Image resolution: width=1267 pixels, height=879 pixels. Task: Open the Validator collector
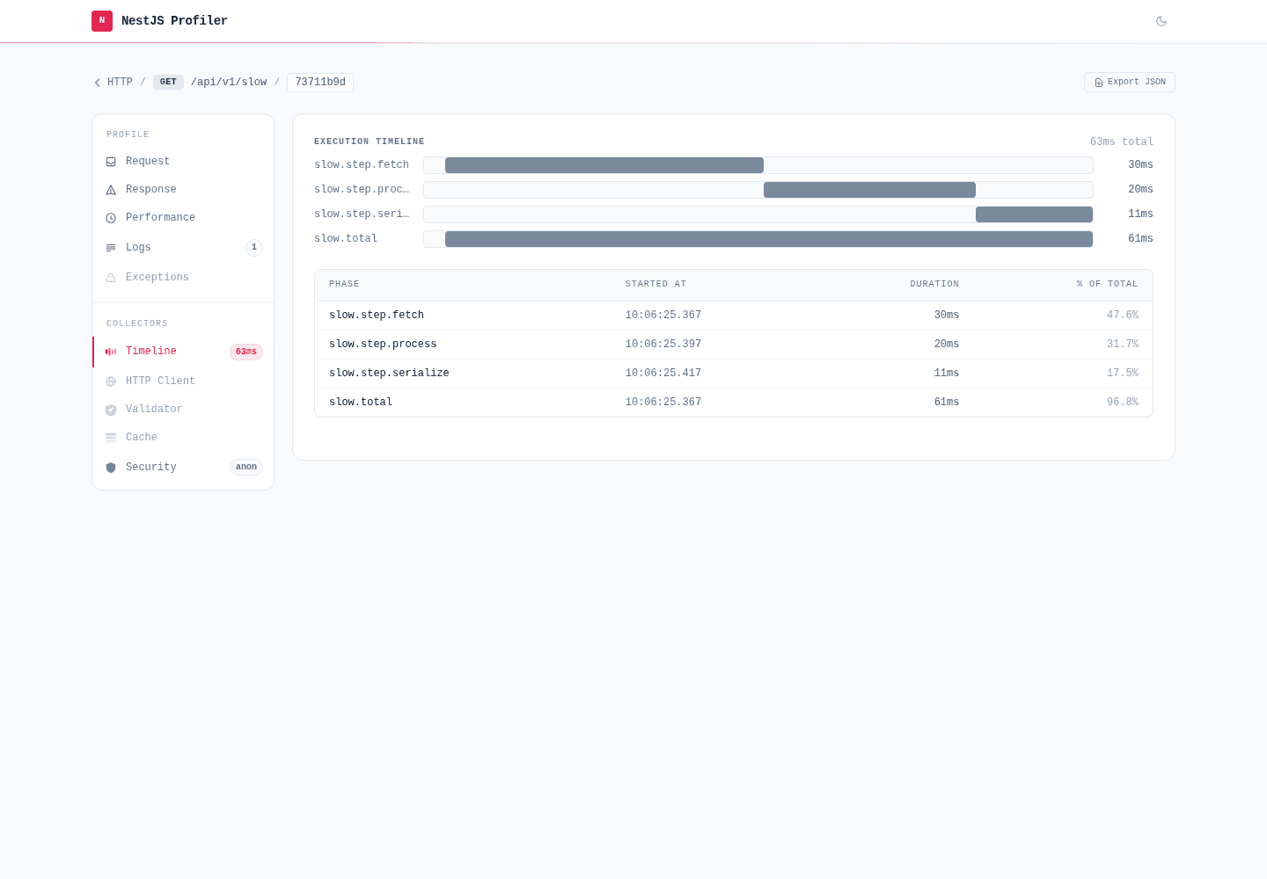click(183, 409)
